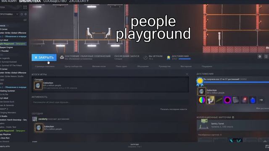
Task: Open Мои достижения link
Action: click(x=262, y=108)
